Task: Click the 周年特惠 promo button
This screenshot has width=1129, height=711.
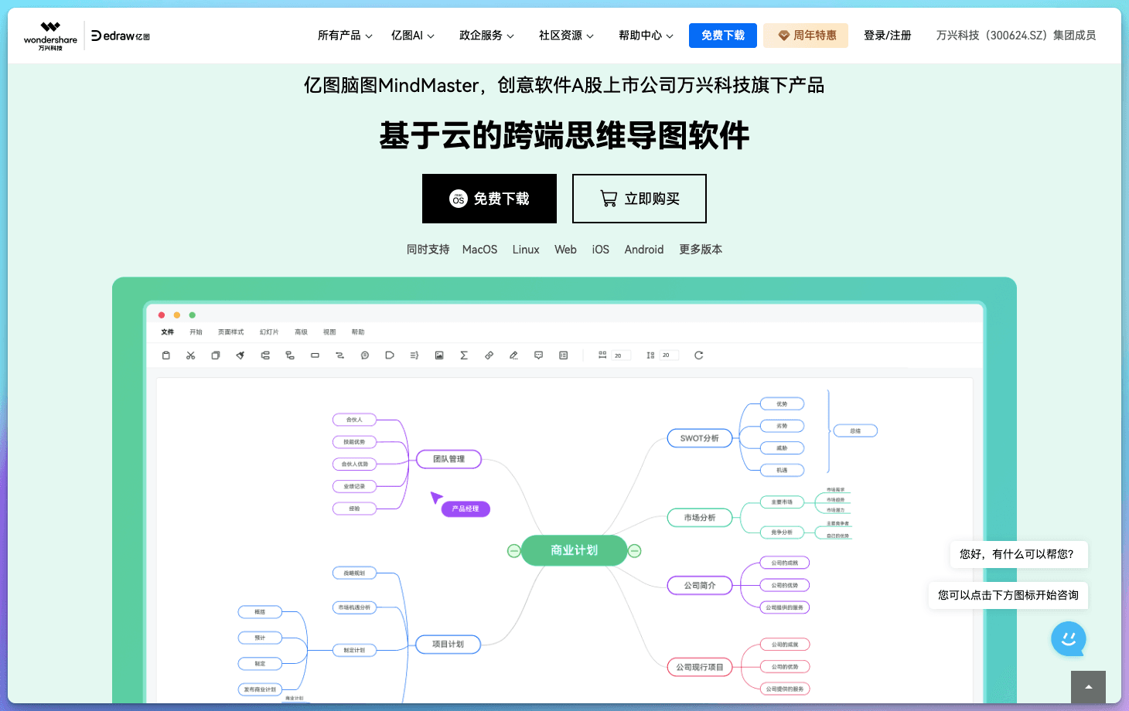Action: click(806, 36)
